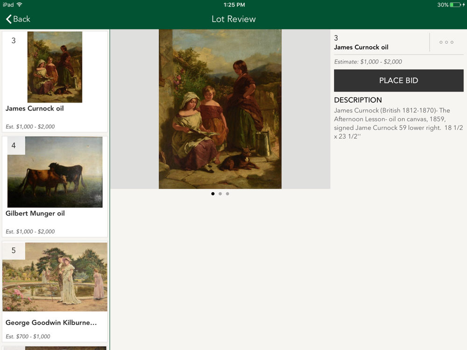467x350 pixels.
Task: Select the first image page dot
Action: [x=212, y=194]
